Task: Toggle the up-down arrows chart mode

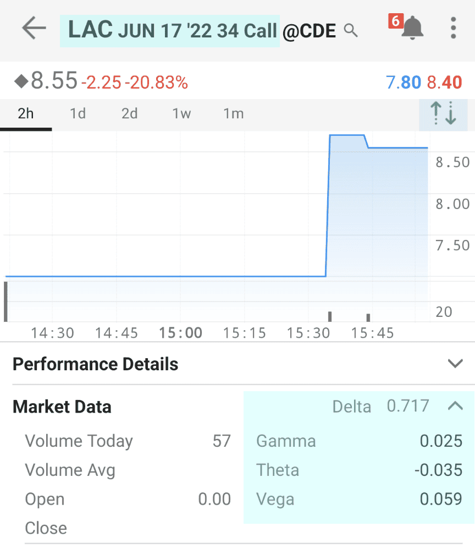Action: click(443, 114)
